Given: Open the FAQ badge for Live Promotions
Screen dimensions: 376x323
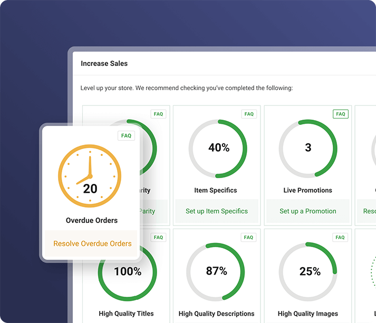Looking at the screenshot, I should click(x=341, y=114).
